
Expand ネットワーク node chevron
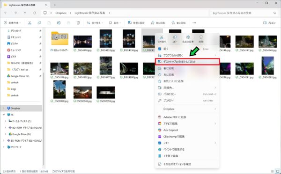click(4, 147)
